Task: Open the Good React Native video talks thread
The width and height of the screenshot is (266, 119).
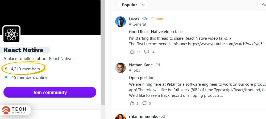Action: (x=156, y=32)
